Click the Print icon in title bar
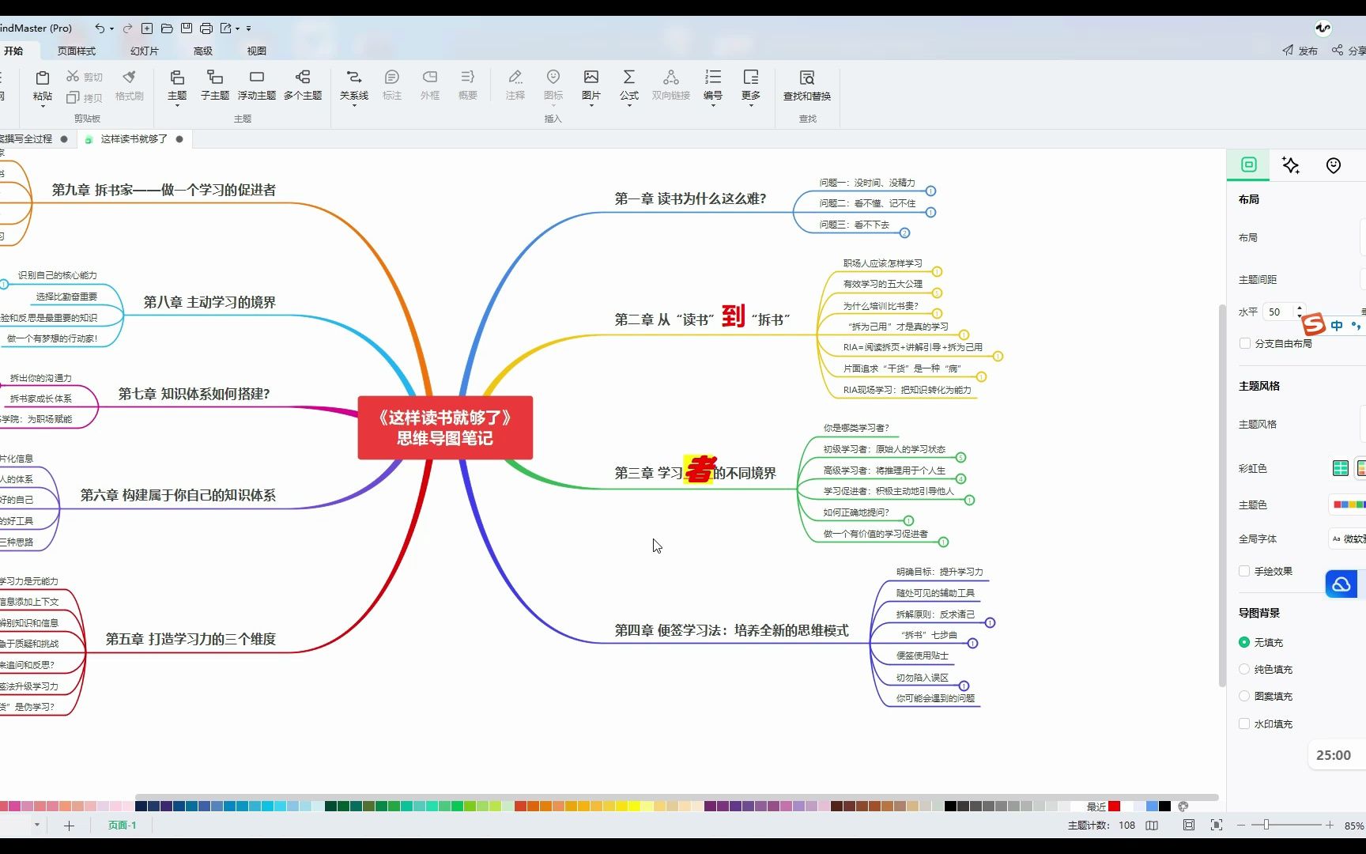Image resolution: width=1366 pixels, height=854 pixels. 206,28
